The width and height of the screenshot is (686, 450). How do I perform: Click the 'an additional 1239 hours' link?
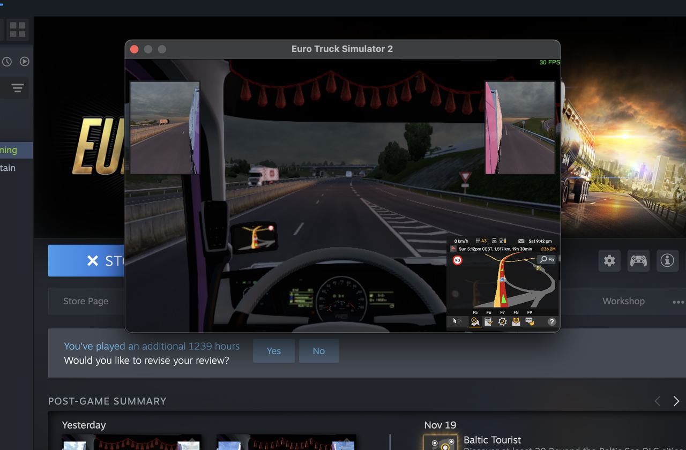click(185, 346)
